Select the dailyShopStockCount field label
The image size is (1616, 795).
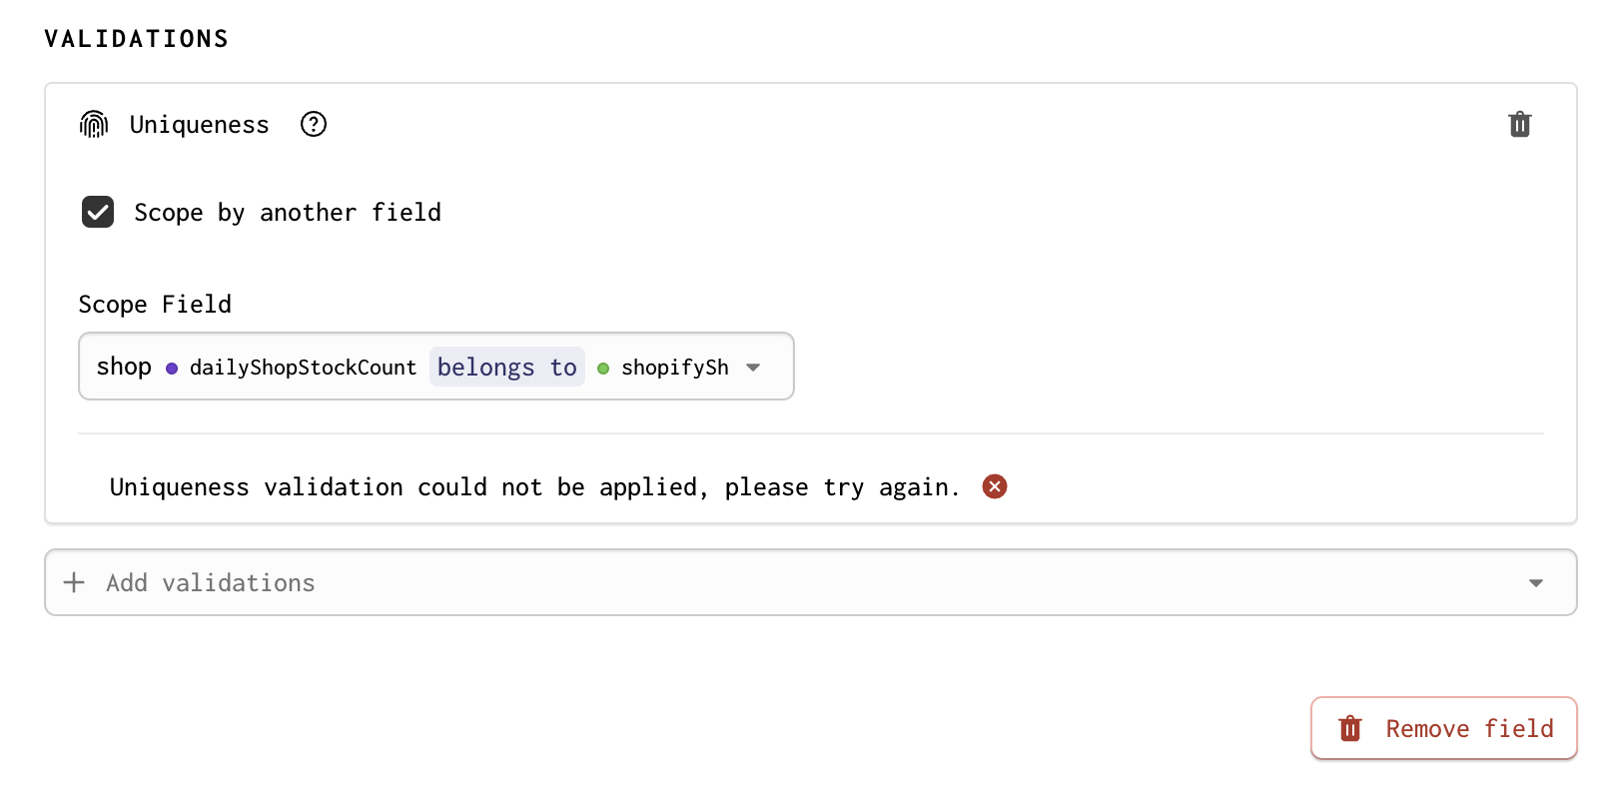303,368
